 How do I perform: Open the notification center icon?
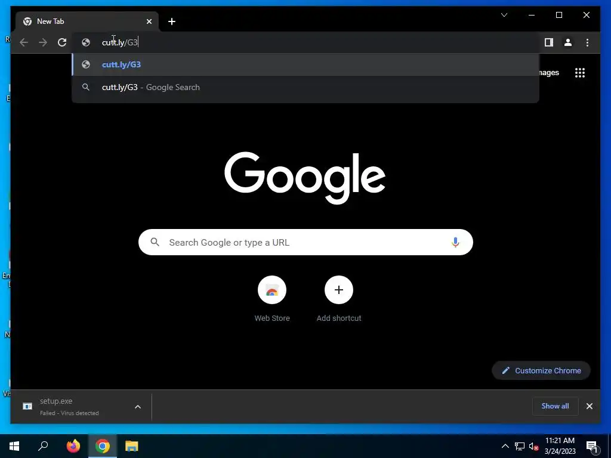(x=592, y=446)
